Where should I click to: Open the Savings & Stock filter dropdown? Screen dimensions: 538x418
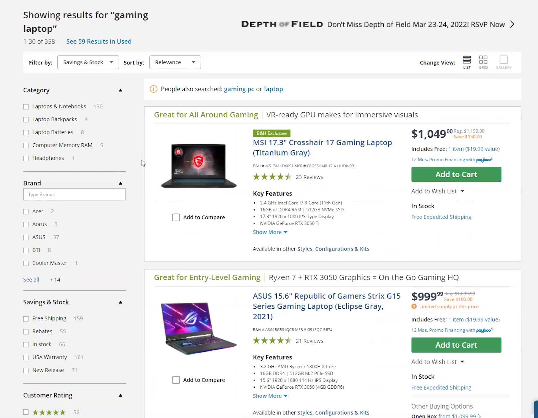[x=88, y=62]
